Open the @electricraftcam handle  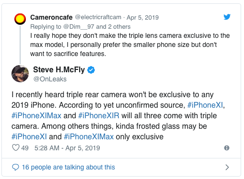tap(98, 17)
